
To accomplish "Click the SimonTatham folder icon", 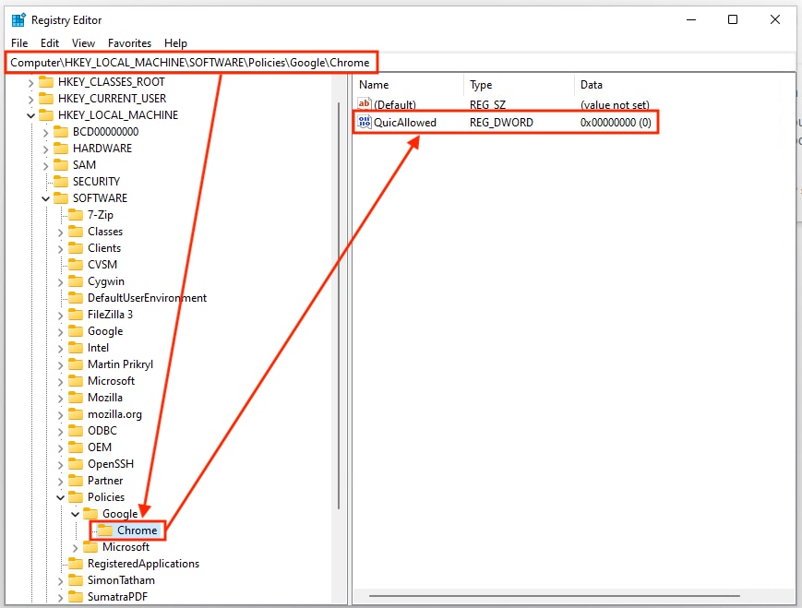I will point(76,580).
